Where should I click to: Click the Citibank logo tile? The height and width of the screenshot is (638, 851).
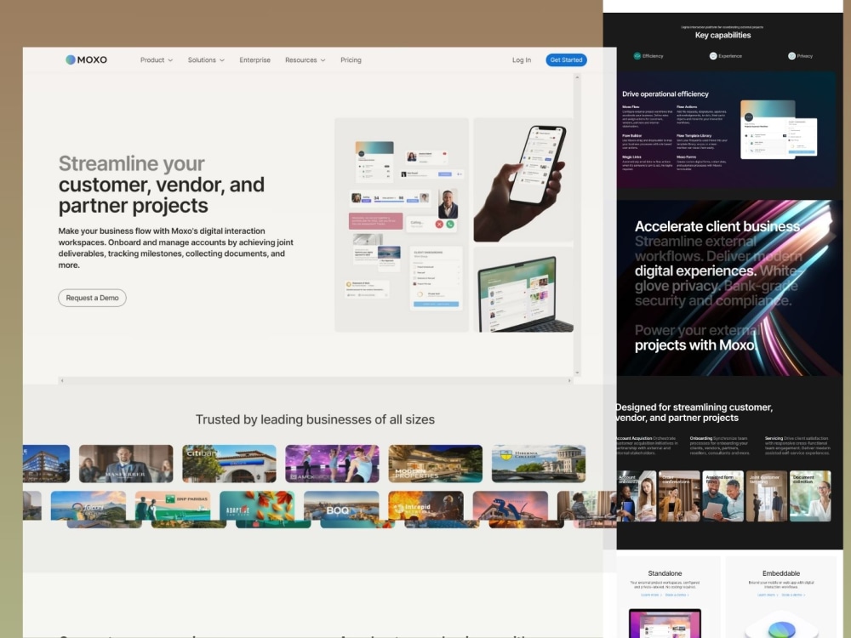click(228, 463)
